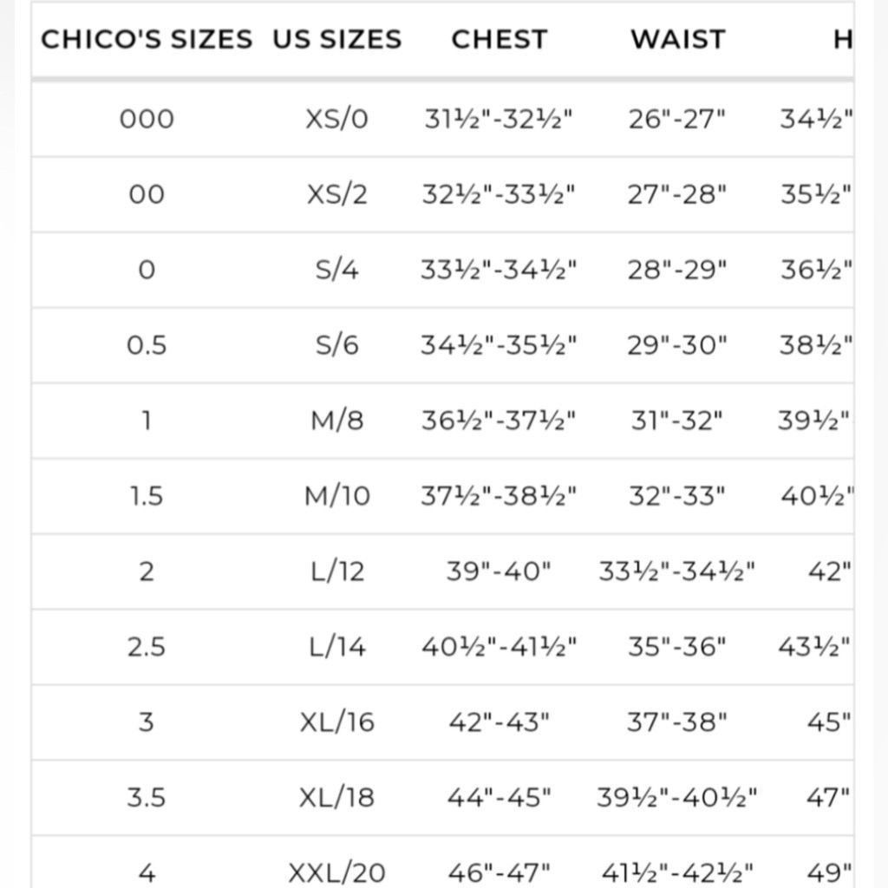Select the US SIZES column header

pos(337,39)
